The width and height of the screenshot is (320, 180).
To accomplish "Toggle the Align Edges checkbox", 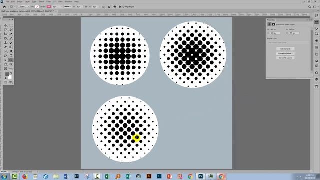I will [x=123, y=7].
